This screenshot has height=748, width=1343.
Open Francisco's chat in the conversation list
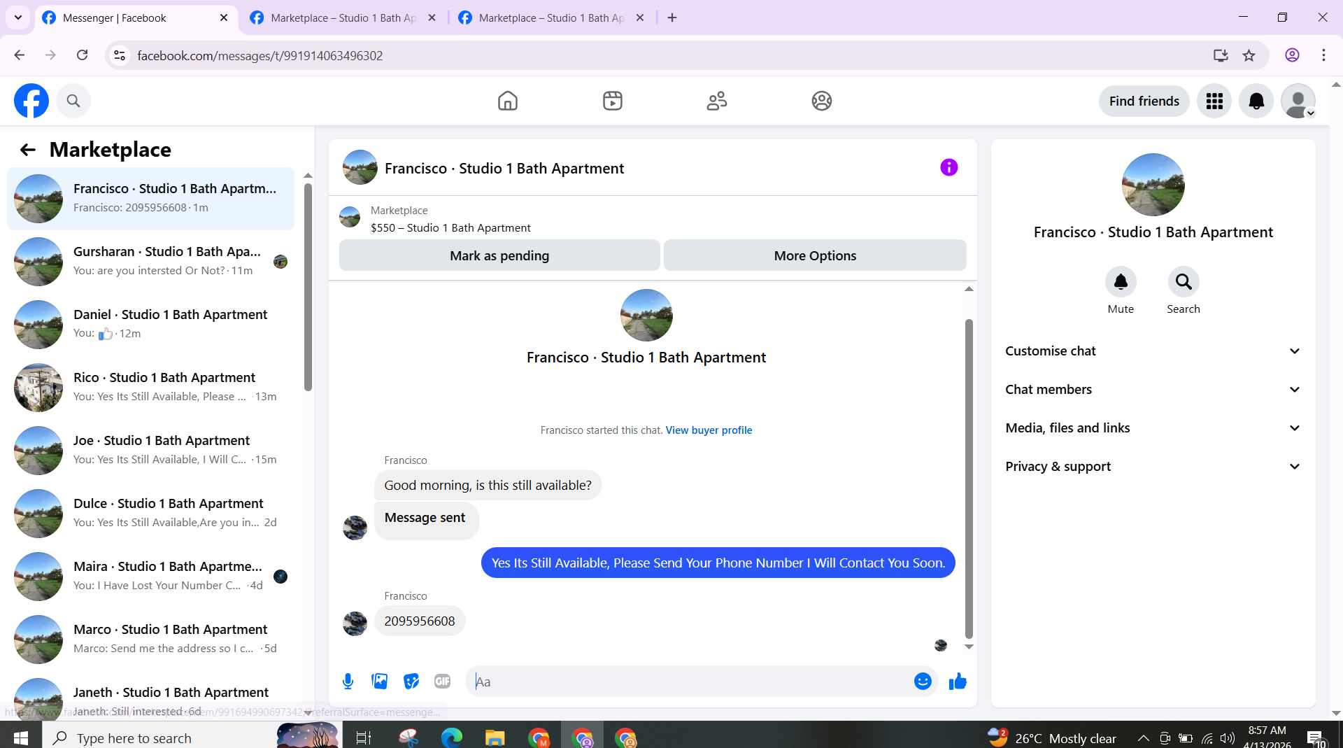pos(150,199)
